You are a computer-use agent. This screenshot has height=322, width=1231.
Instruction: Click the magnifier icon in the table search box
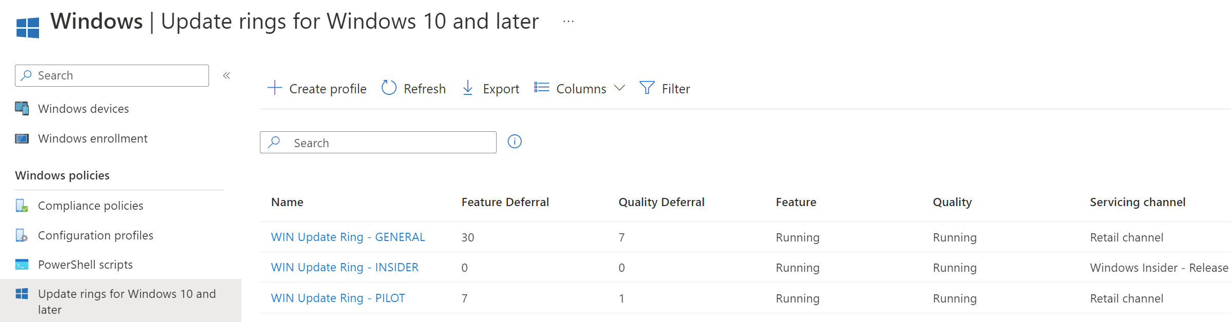tap(274, 142)
